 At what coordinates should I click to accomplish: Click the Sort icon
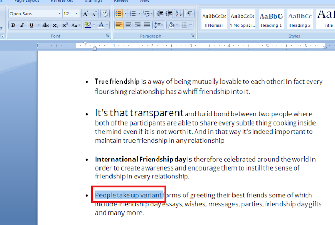178,14
